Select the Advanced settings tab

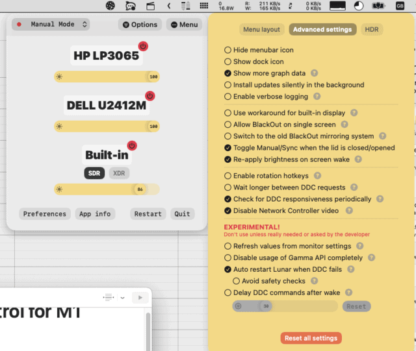point(322,29)
